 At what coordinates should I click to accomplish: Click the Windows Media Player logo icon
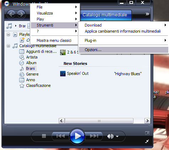[7, 4]
